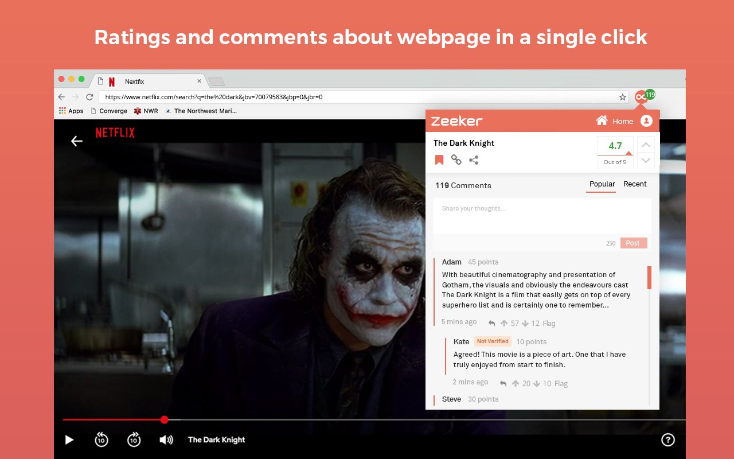
Task: Open a new browser tab
Action: pos(216,81)
